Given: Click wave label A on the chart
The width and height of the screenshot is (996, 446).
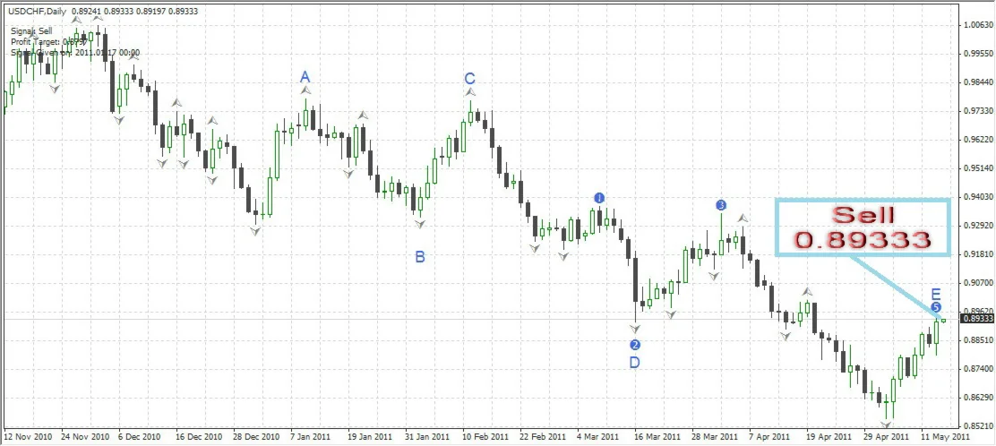Looking at the screenshot, I should point(305,77).
